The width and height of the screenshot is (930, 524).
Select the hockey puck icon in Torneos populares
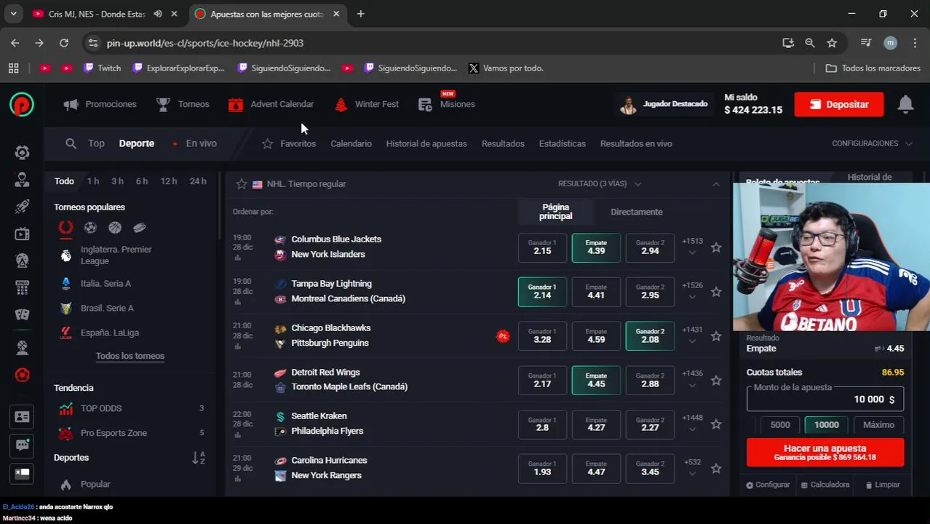click(x=140, y=228)
